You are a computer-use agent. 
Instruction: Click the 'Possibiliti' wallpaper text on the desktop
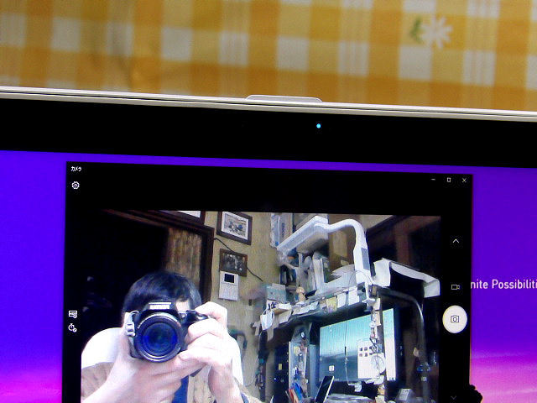(514, 285)
